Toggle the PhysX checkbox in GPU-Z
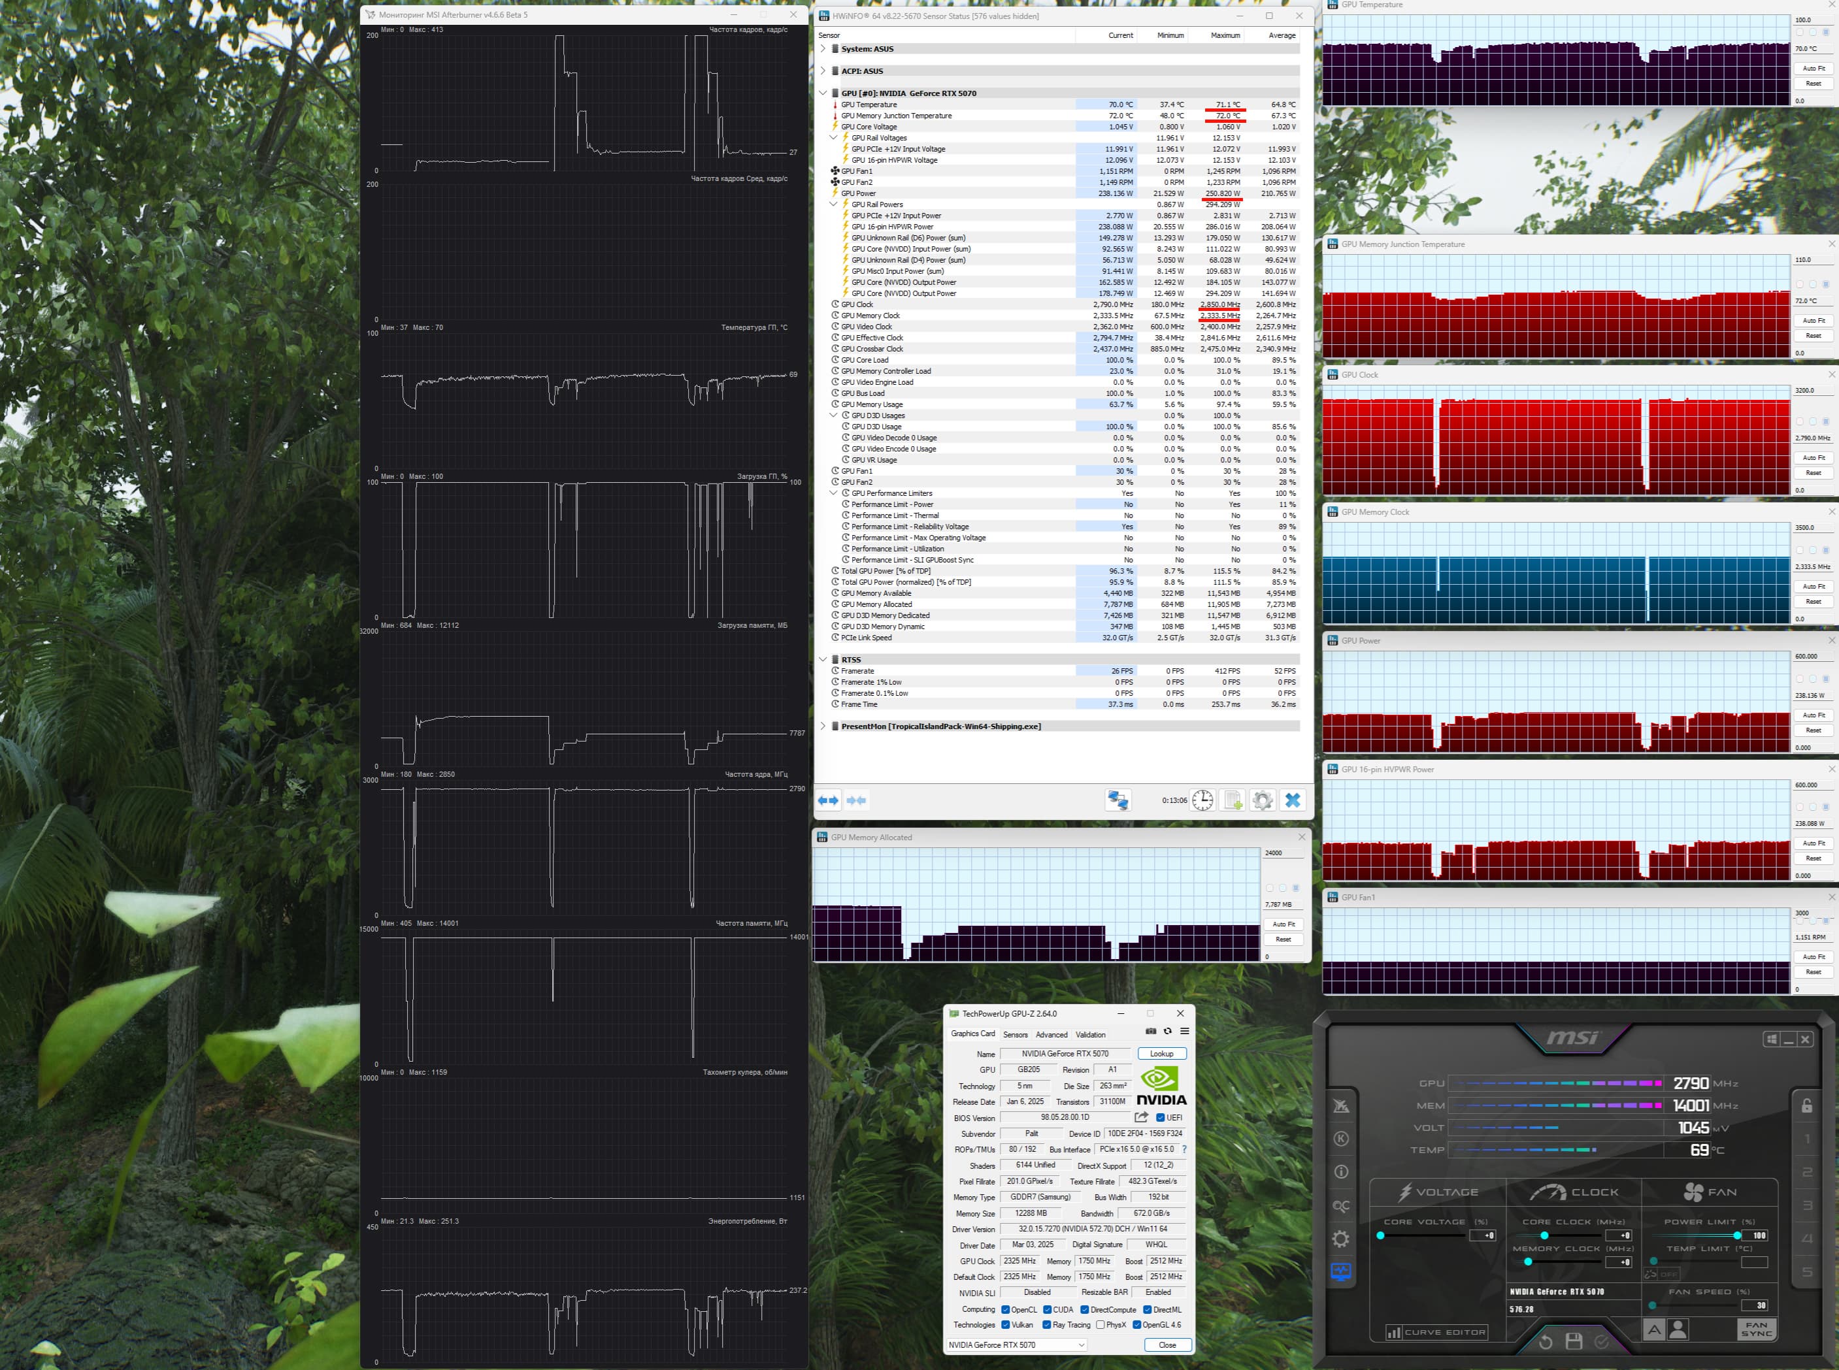The height and width of the screenshot is (1370, 1839). click(1100, 1324)
